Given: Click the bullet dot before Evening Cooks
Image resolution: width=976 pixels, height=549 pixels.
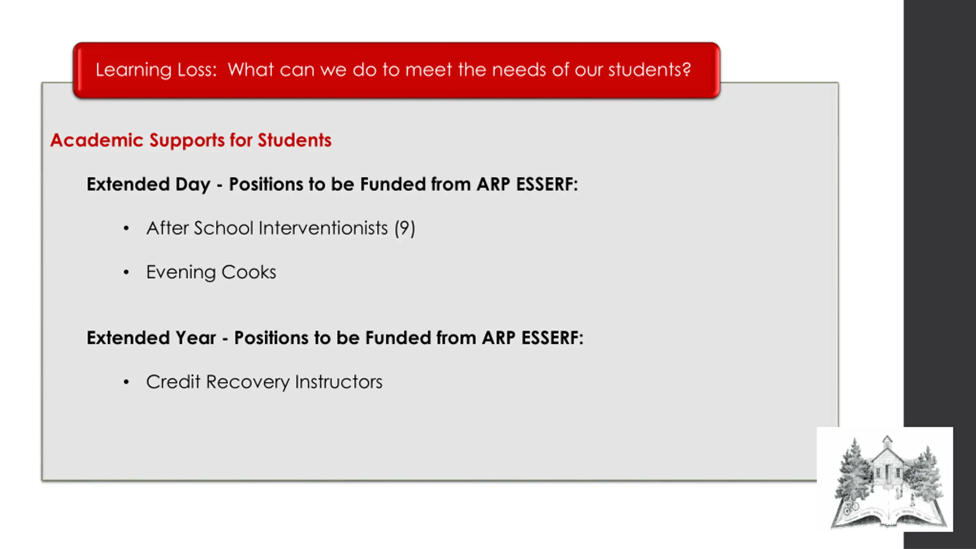Looking at the screenshot, I should pyautogui.click(x=126, y=272).
